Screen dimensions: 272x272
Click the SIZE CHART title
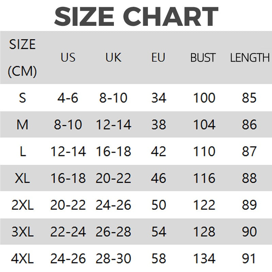tap(136, 16)
